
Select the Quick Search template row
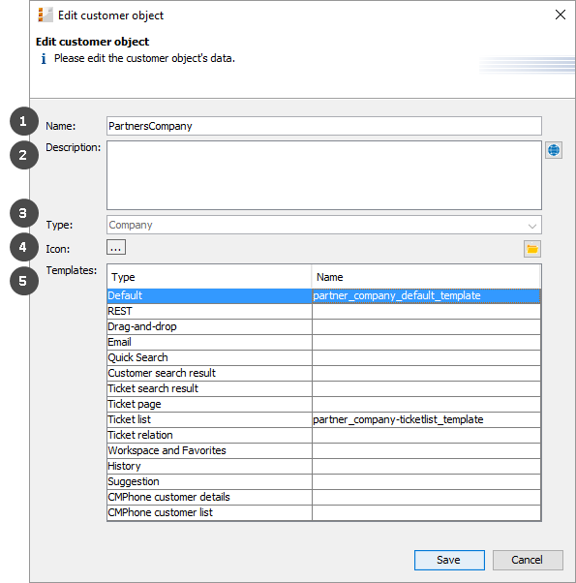(x=324, y=357)
